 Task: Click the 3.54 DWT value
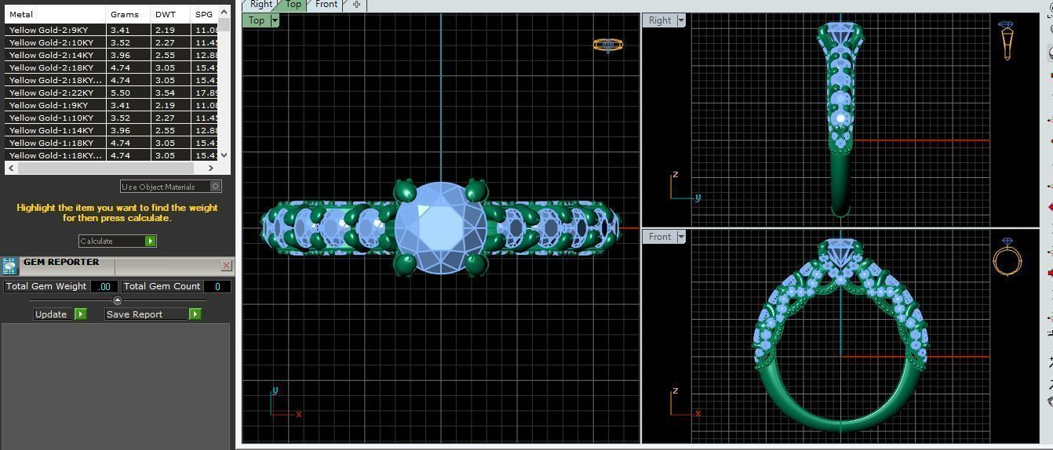click(165, 93)
